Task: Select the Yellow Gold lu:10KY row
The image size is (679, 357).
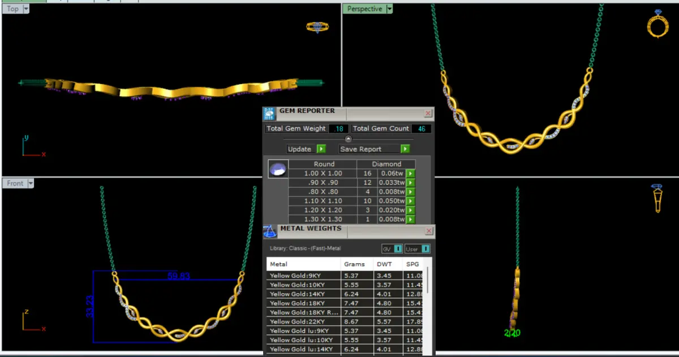Action: (x=345, y=340)
